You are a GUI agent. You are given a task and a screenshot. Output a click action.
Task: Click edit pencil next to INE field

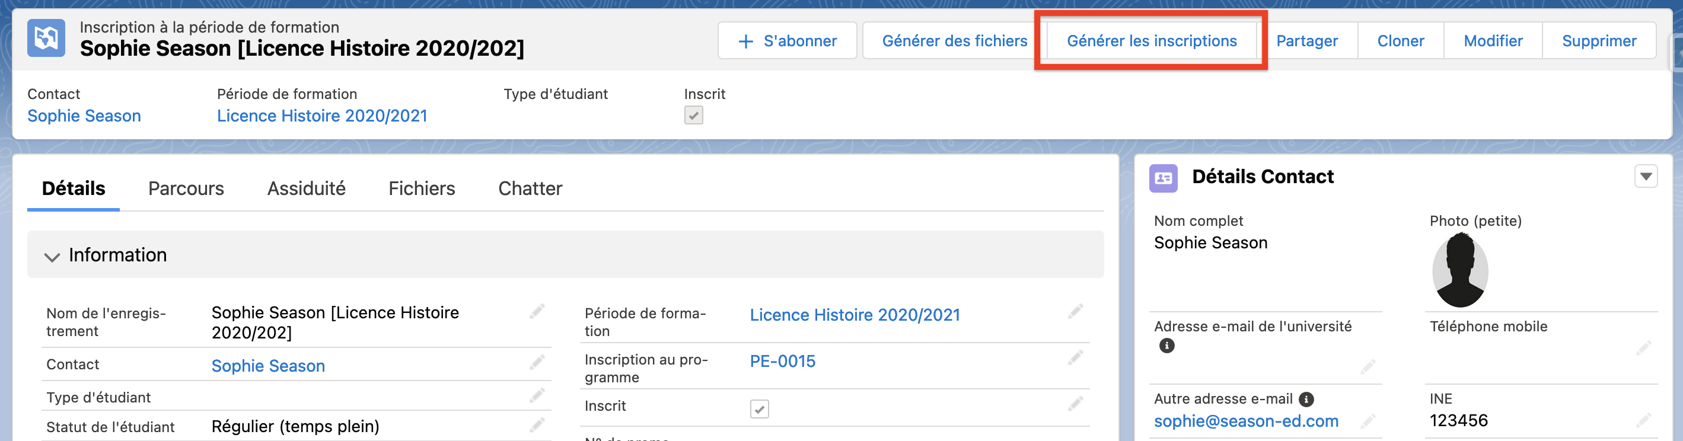tap(1644, 420)
